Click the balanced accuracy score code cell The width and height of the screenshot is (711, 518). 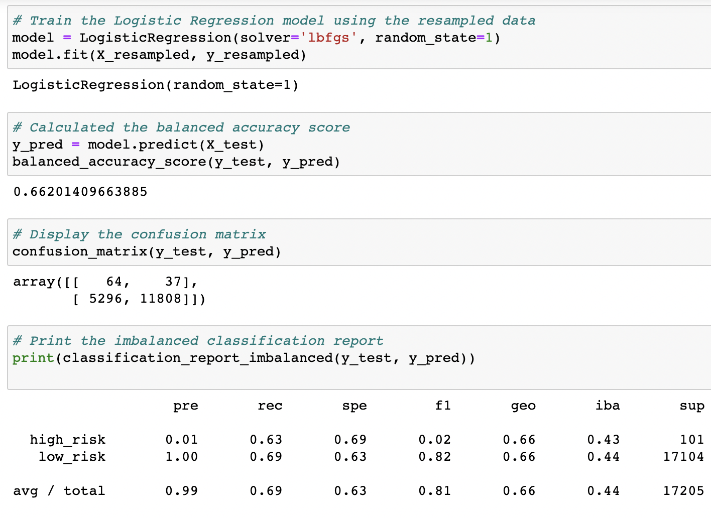(359, 144)
